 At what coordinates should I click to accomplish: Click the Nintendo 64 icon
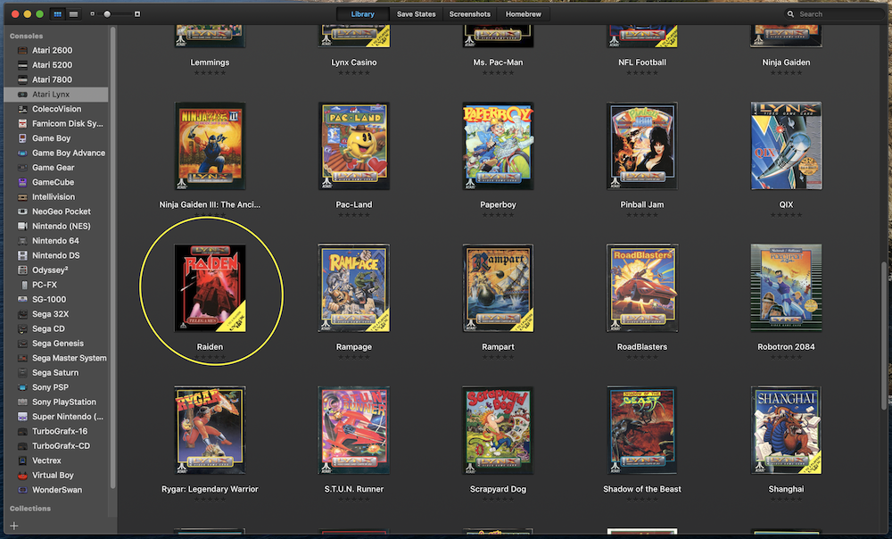(22, 241)
